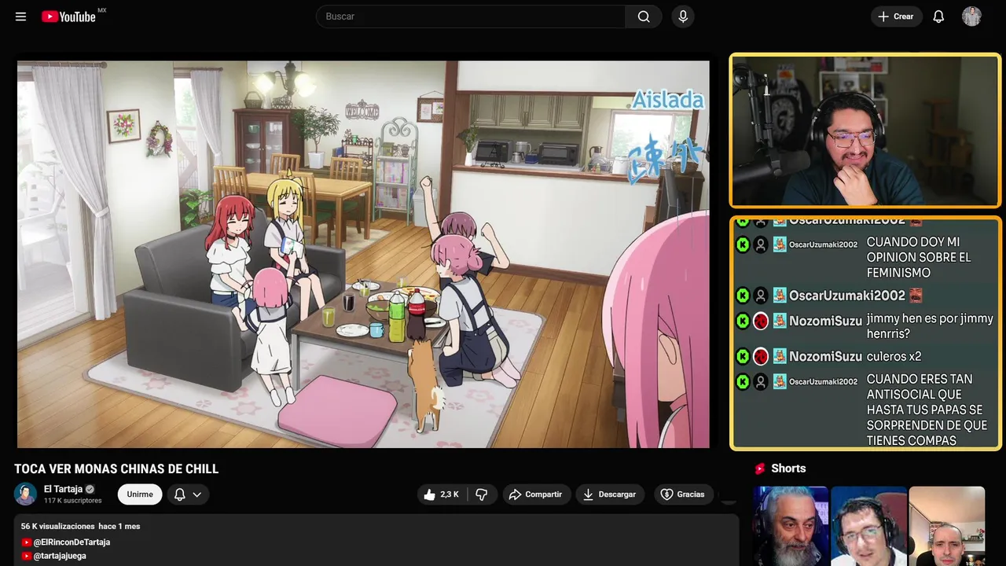The height and width of the screenshot is (566, 1006).
Task: Click the red Shorts logo icon
Action: pyautogui.click(x=760, y=469)
